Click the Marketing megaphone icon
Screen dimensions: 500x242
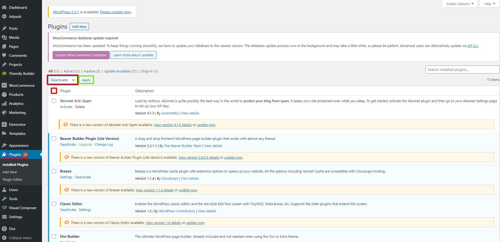click(x=5, y=113)
